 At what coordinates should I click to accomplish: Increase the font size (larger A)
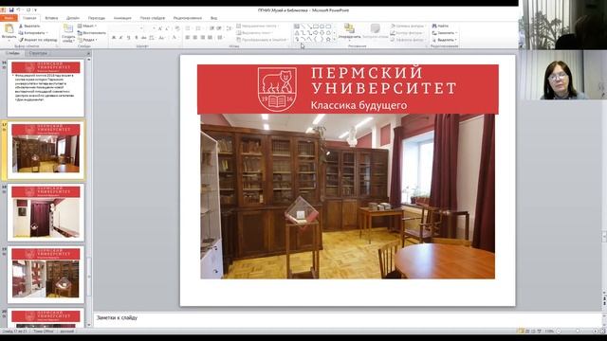tap(160, 28)
